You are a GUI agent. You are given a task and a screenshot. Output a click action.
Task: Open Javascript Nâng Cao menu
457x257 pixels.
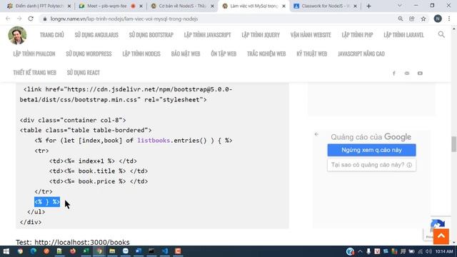(x=361, y=54)
